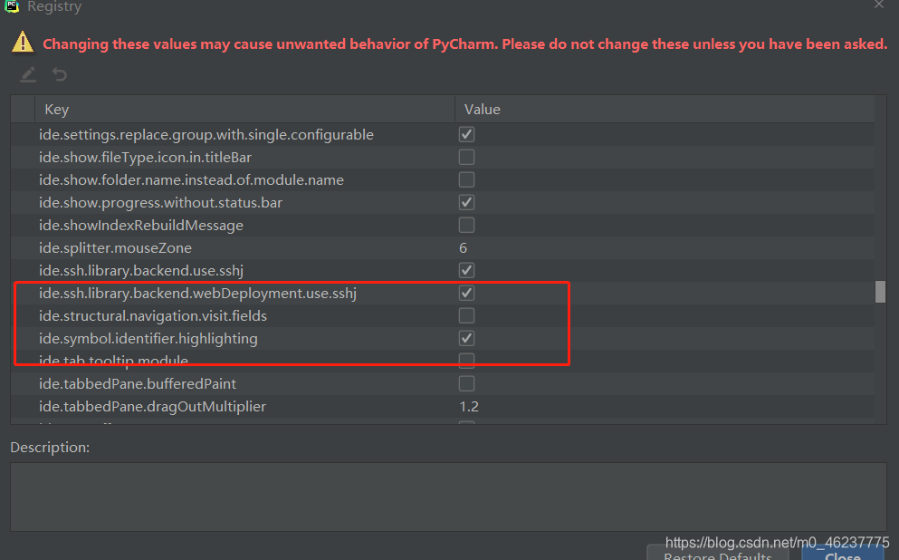
Task: Click the revert value arrow icon
Action: point(59,74)
